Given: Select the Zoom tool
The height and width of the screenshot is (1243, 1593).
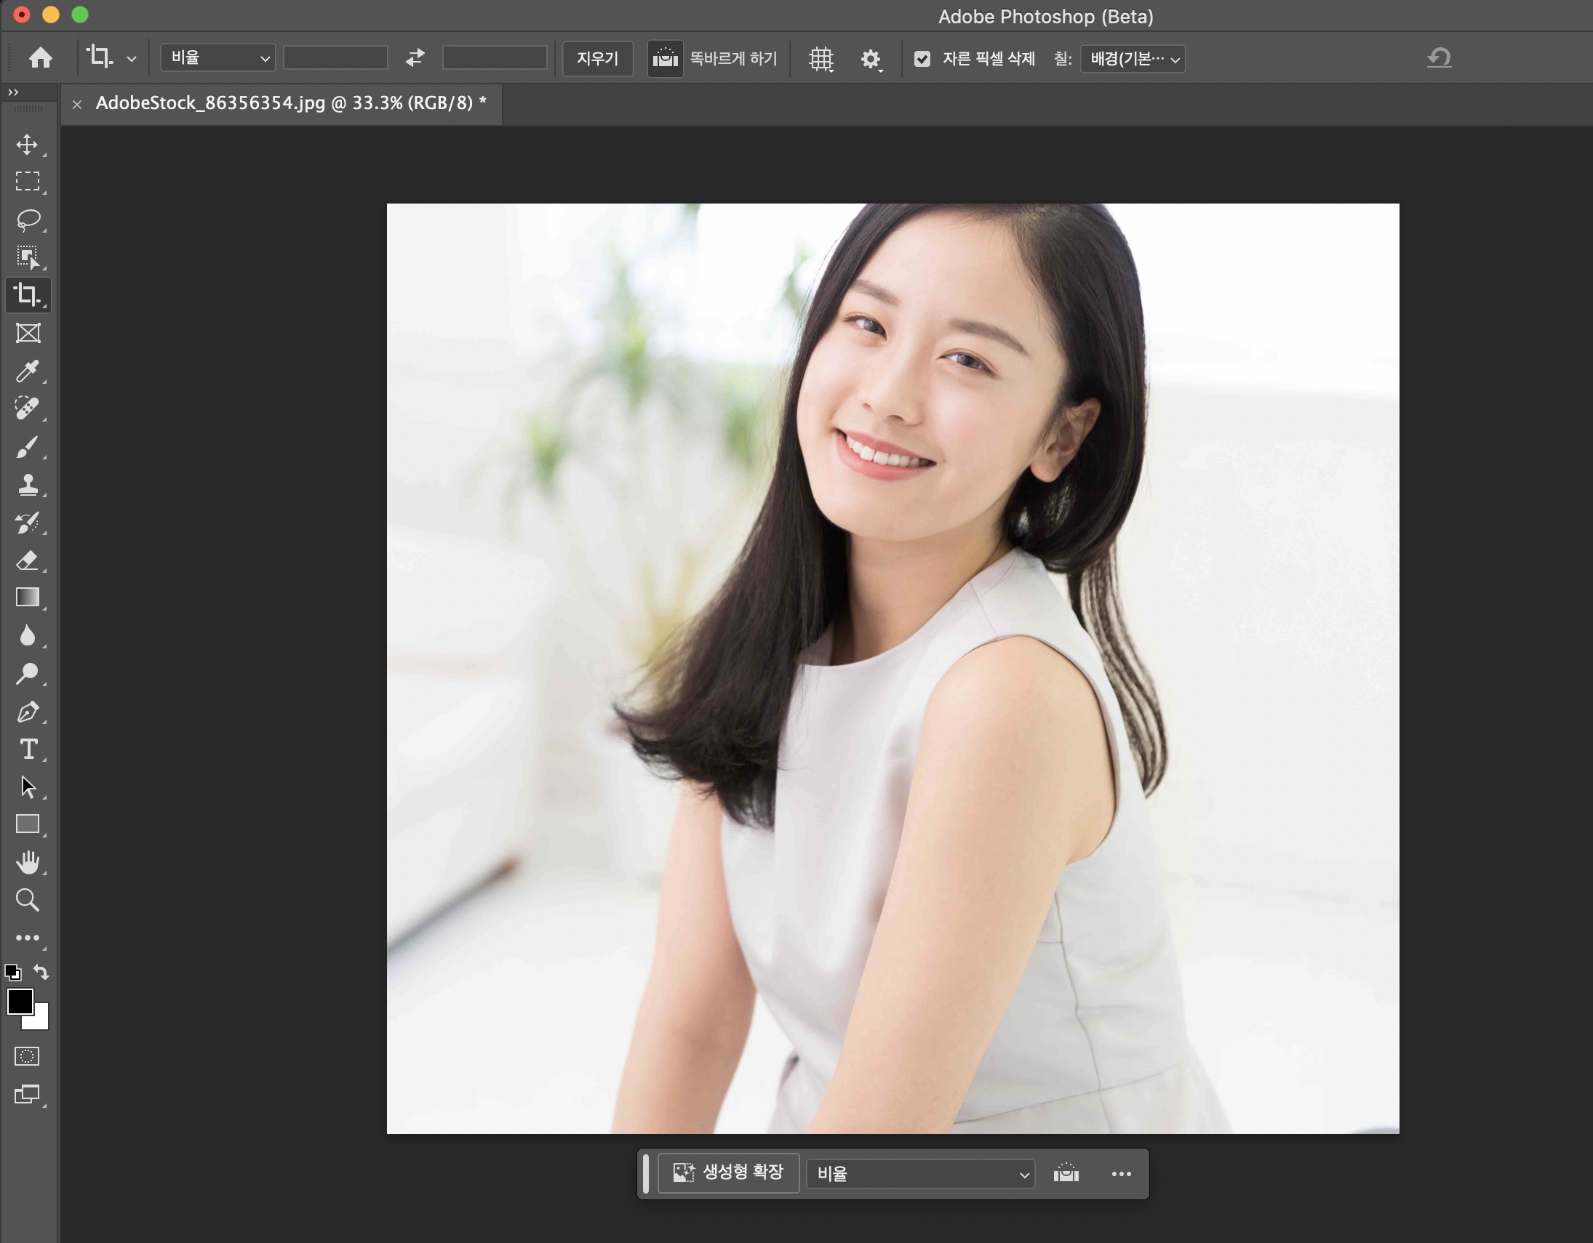Looking at the screenshot, I should click(28, 901).
